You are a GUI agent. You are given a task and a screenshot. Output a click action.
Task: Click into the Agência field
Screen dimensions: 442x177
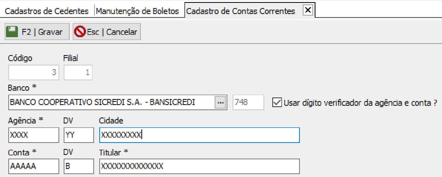pos(34,135)
